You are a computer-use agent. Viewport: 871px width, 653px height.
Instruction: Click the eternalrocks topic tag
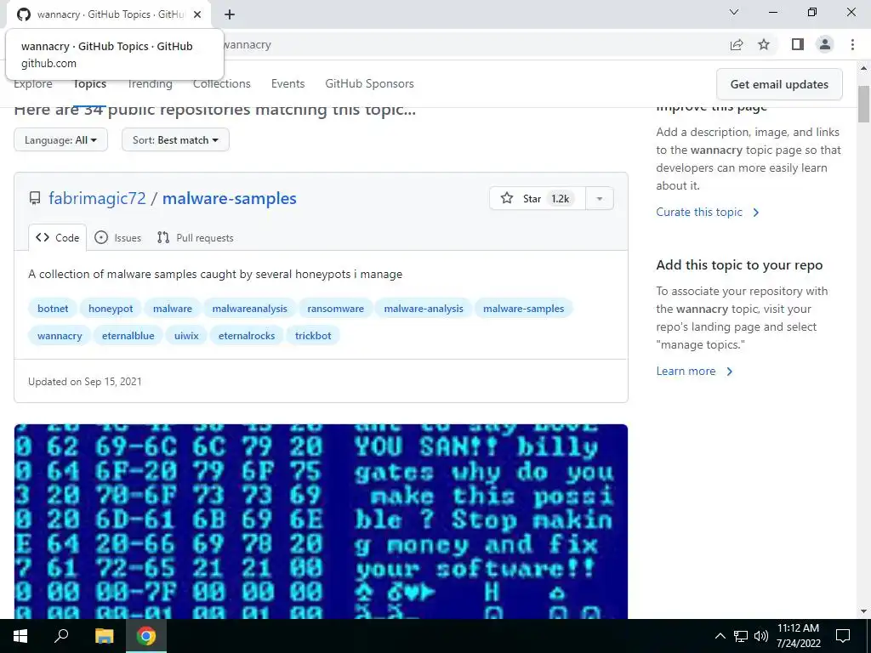[x=247, y=336]
